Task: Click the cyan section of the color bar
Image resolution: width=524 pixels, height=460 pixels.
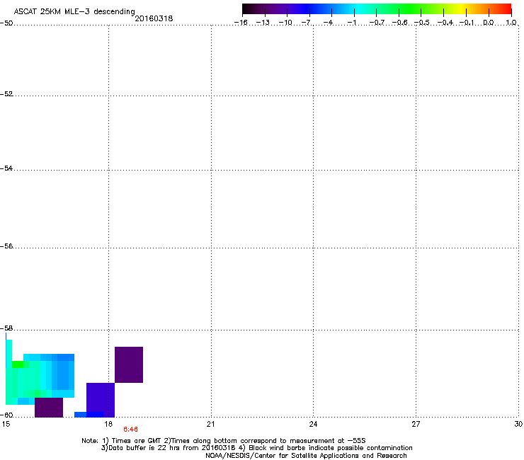Action: pos(359,9)
